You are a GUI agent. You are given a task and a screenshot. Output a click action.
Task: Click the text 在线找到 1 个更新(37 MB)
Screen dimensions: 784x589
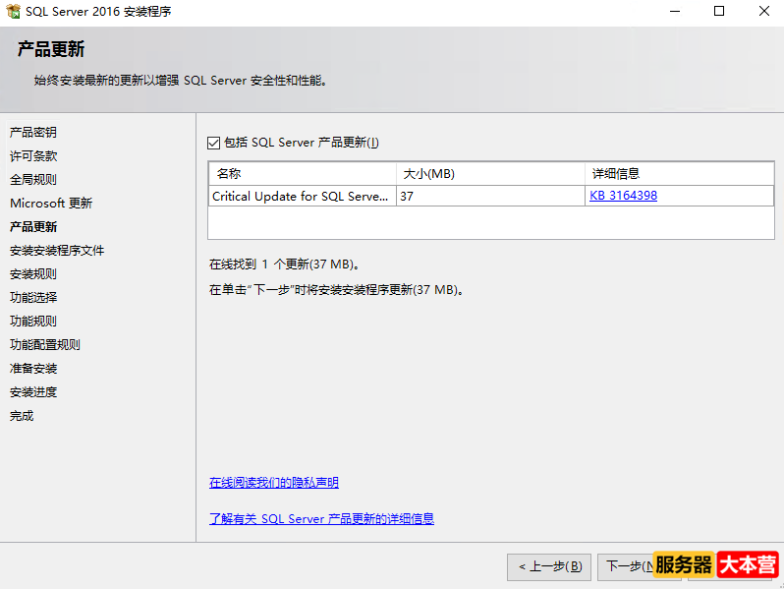point(284,265)
